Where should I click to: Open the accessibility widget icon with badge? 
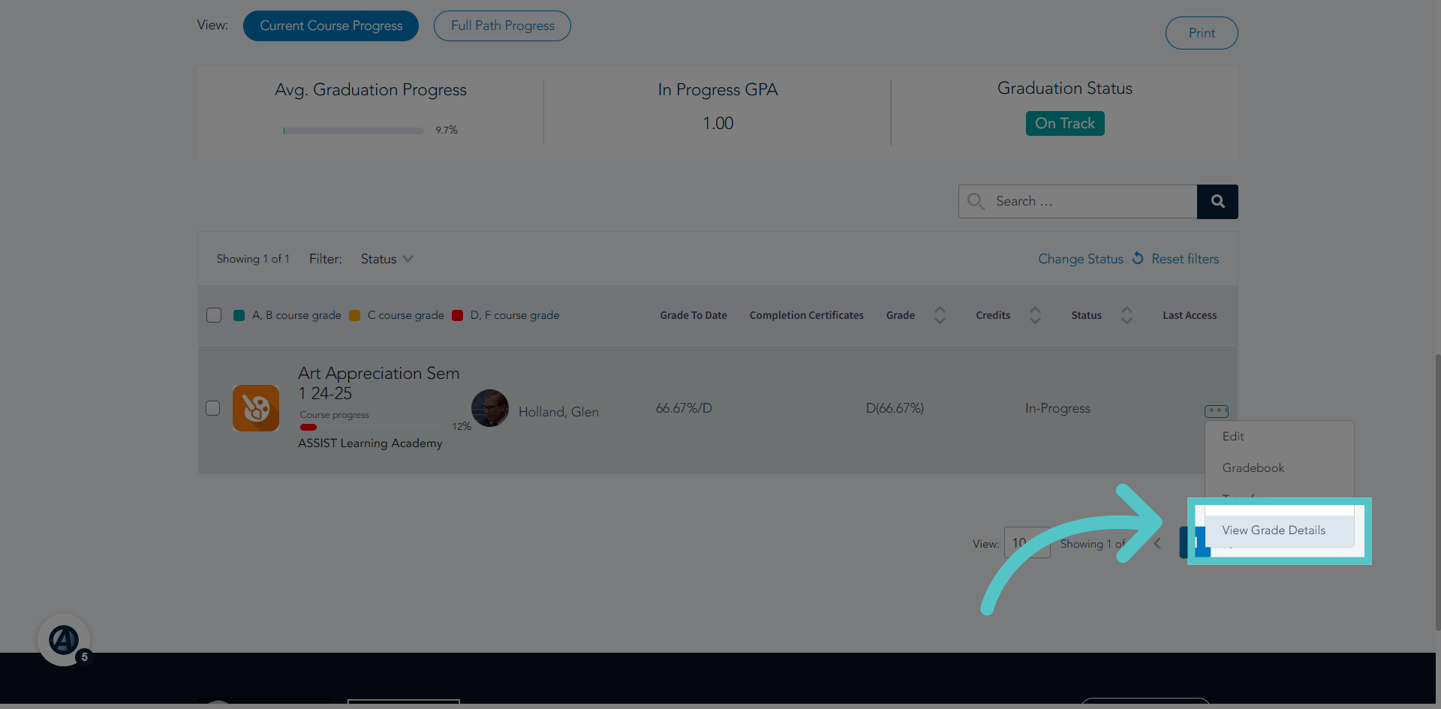click(64, 640)
